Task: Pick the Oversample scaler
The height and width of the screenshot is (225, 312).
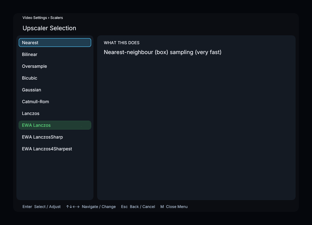Action: click(x=55, y=66)
